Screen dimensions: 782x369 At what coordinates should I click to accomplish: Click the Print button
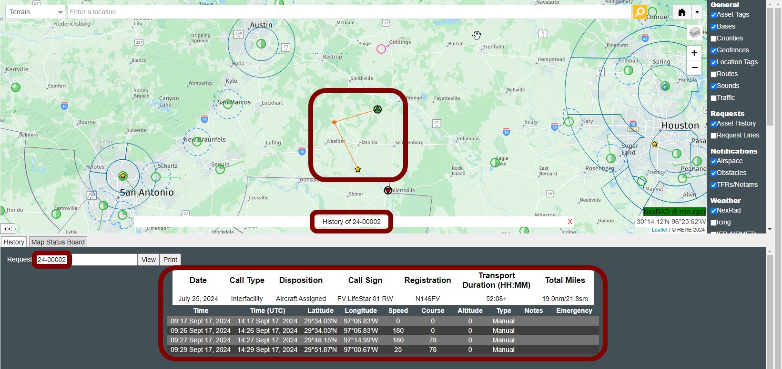(x=170, y=260)
